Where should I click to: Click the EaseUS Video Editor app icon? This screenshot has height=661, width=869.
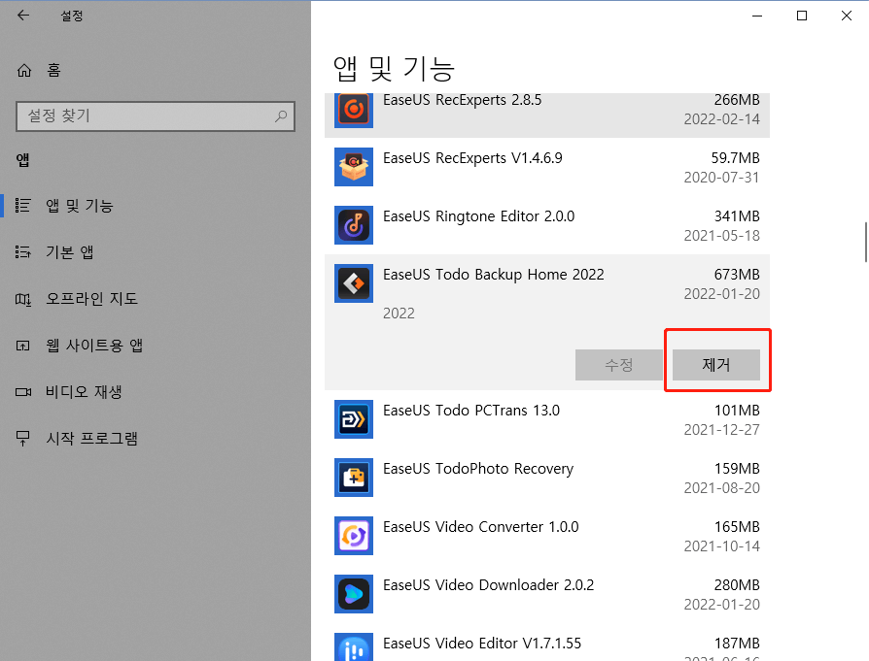click(354, 645)
